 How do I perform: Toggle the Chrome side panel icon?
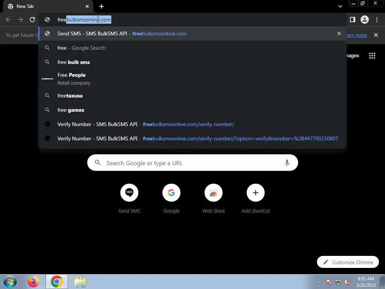coord(353,20)
